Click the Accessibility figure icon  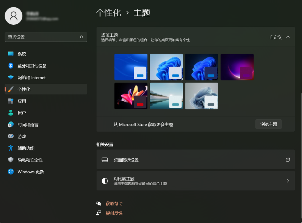(x=11, y=148)
